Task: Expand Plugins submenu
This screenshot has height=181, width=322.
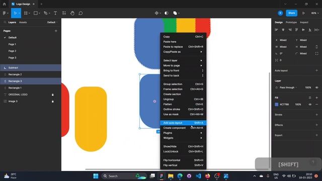Action: click(x=183, y=133)
